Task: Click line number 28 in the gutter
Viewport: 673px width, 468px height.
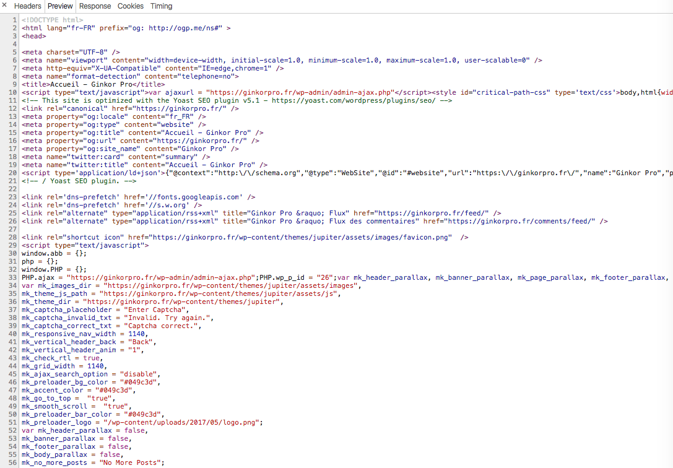Action: 12,237
